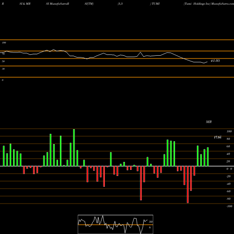Image resolution: width=234 pixels, height=234 pixels.
Task: Click the header text 'SI(TM)'
Action: [89, 4]
